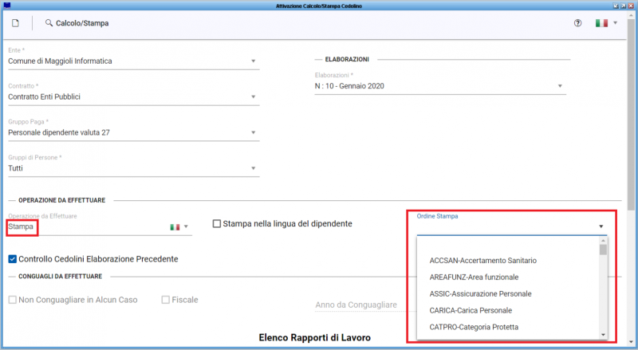This screenshot has height=350, width=638.
Task: Expand the Gruppi di Persone dropdown
Action: click(x=253, y=168)
